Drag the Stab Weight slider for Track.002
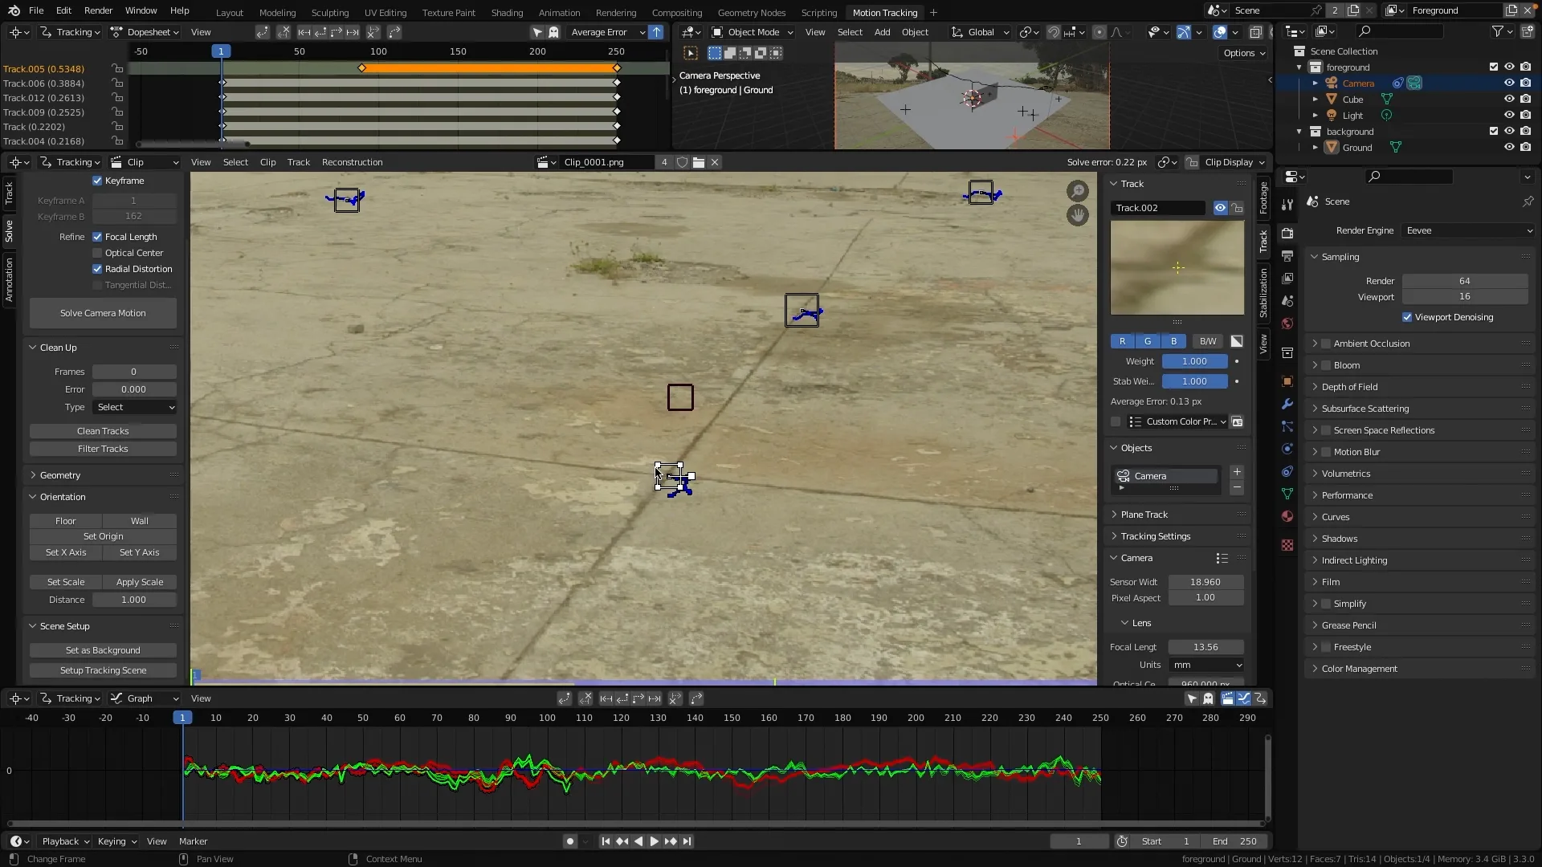 (x=1194, y=380)
